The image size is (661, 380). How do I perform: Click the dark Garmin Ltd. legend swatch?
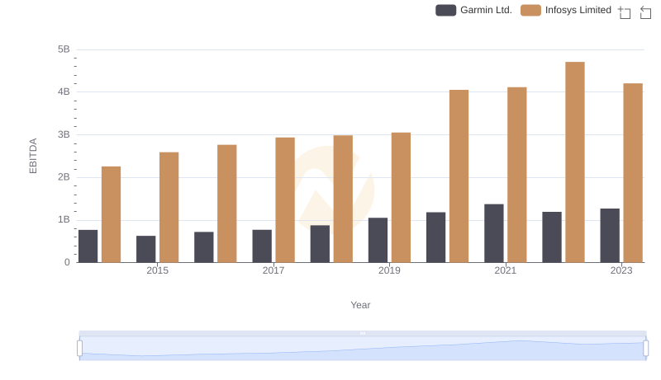coord(446,10)
